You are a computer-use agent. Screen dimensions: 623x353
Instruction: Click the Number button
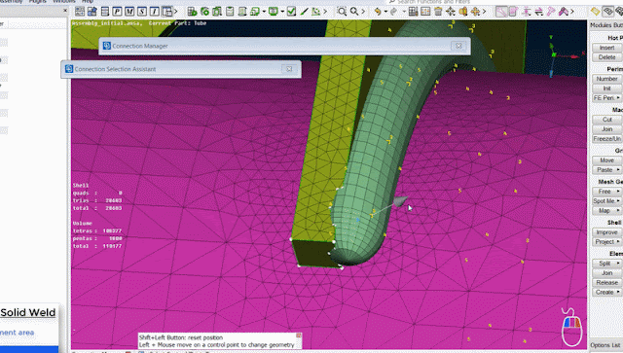pos(607,79)
